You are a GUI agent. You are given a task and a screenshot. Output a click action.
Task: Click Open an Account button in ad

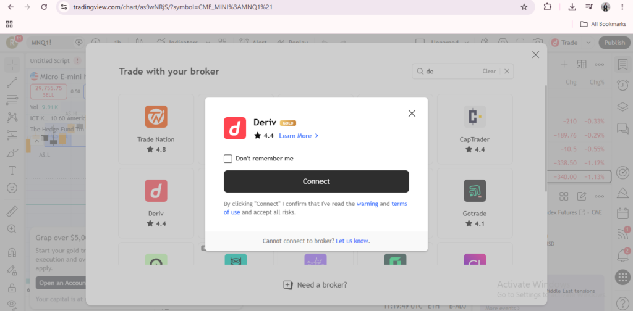[61, 283]
